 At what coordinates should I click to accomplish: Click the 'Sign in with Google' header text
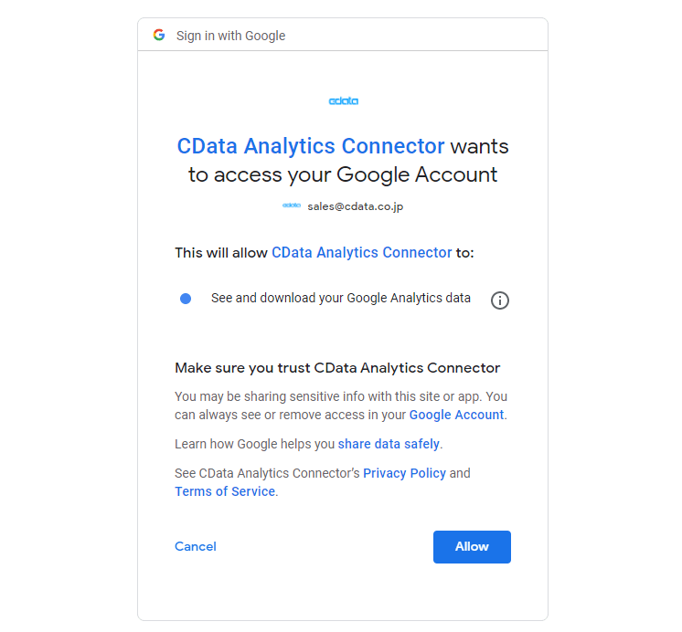tap(230, 36)
